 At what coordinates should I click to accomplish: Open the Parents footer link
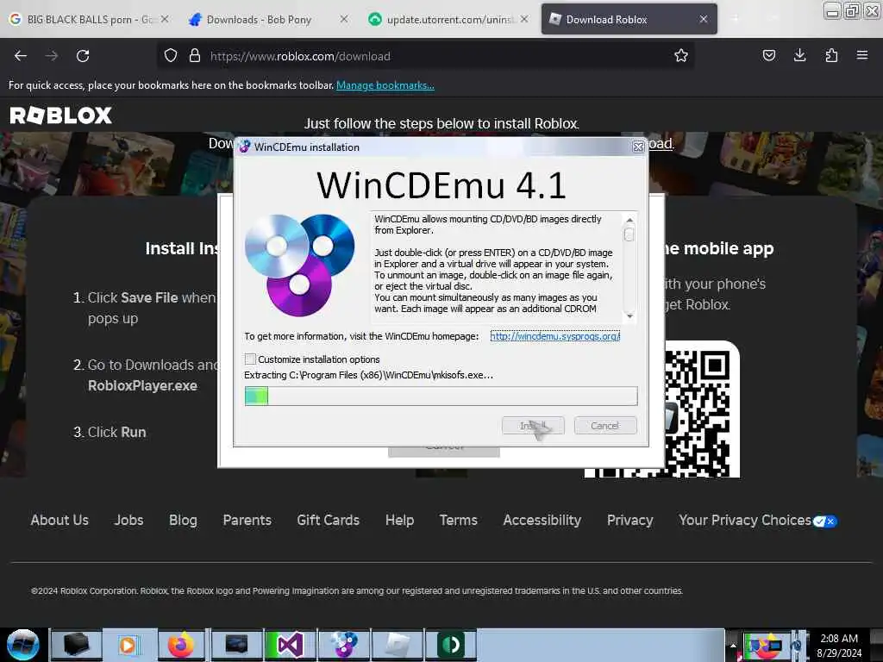click(247, 520)
